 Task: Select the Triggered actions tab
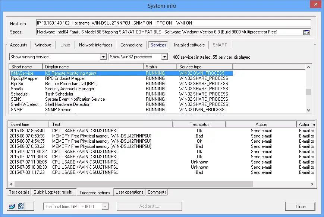[x=95, y=193]
